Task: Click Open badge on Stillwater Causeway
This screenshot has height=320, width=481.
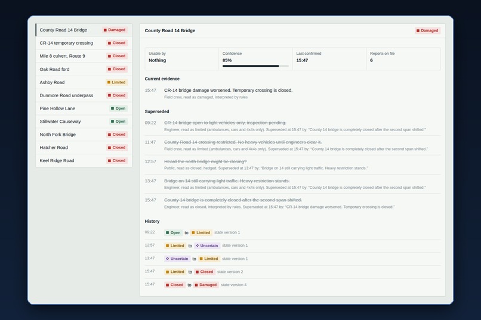Action: point(118,122)
